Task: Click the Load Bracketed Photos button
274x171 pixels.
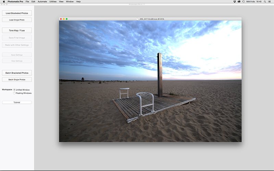Action: click(x=17, y=13)
